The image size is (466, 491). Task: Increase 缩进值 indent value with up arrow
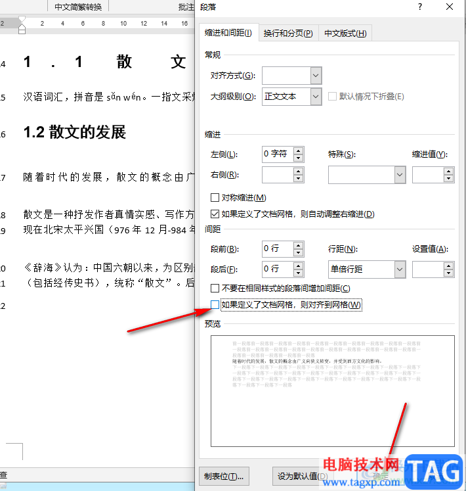(448, 172)
